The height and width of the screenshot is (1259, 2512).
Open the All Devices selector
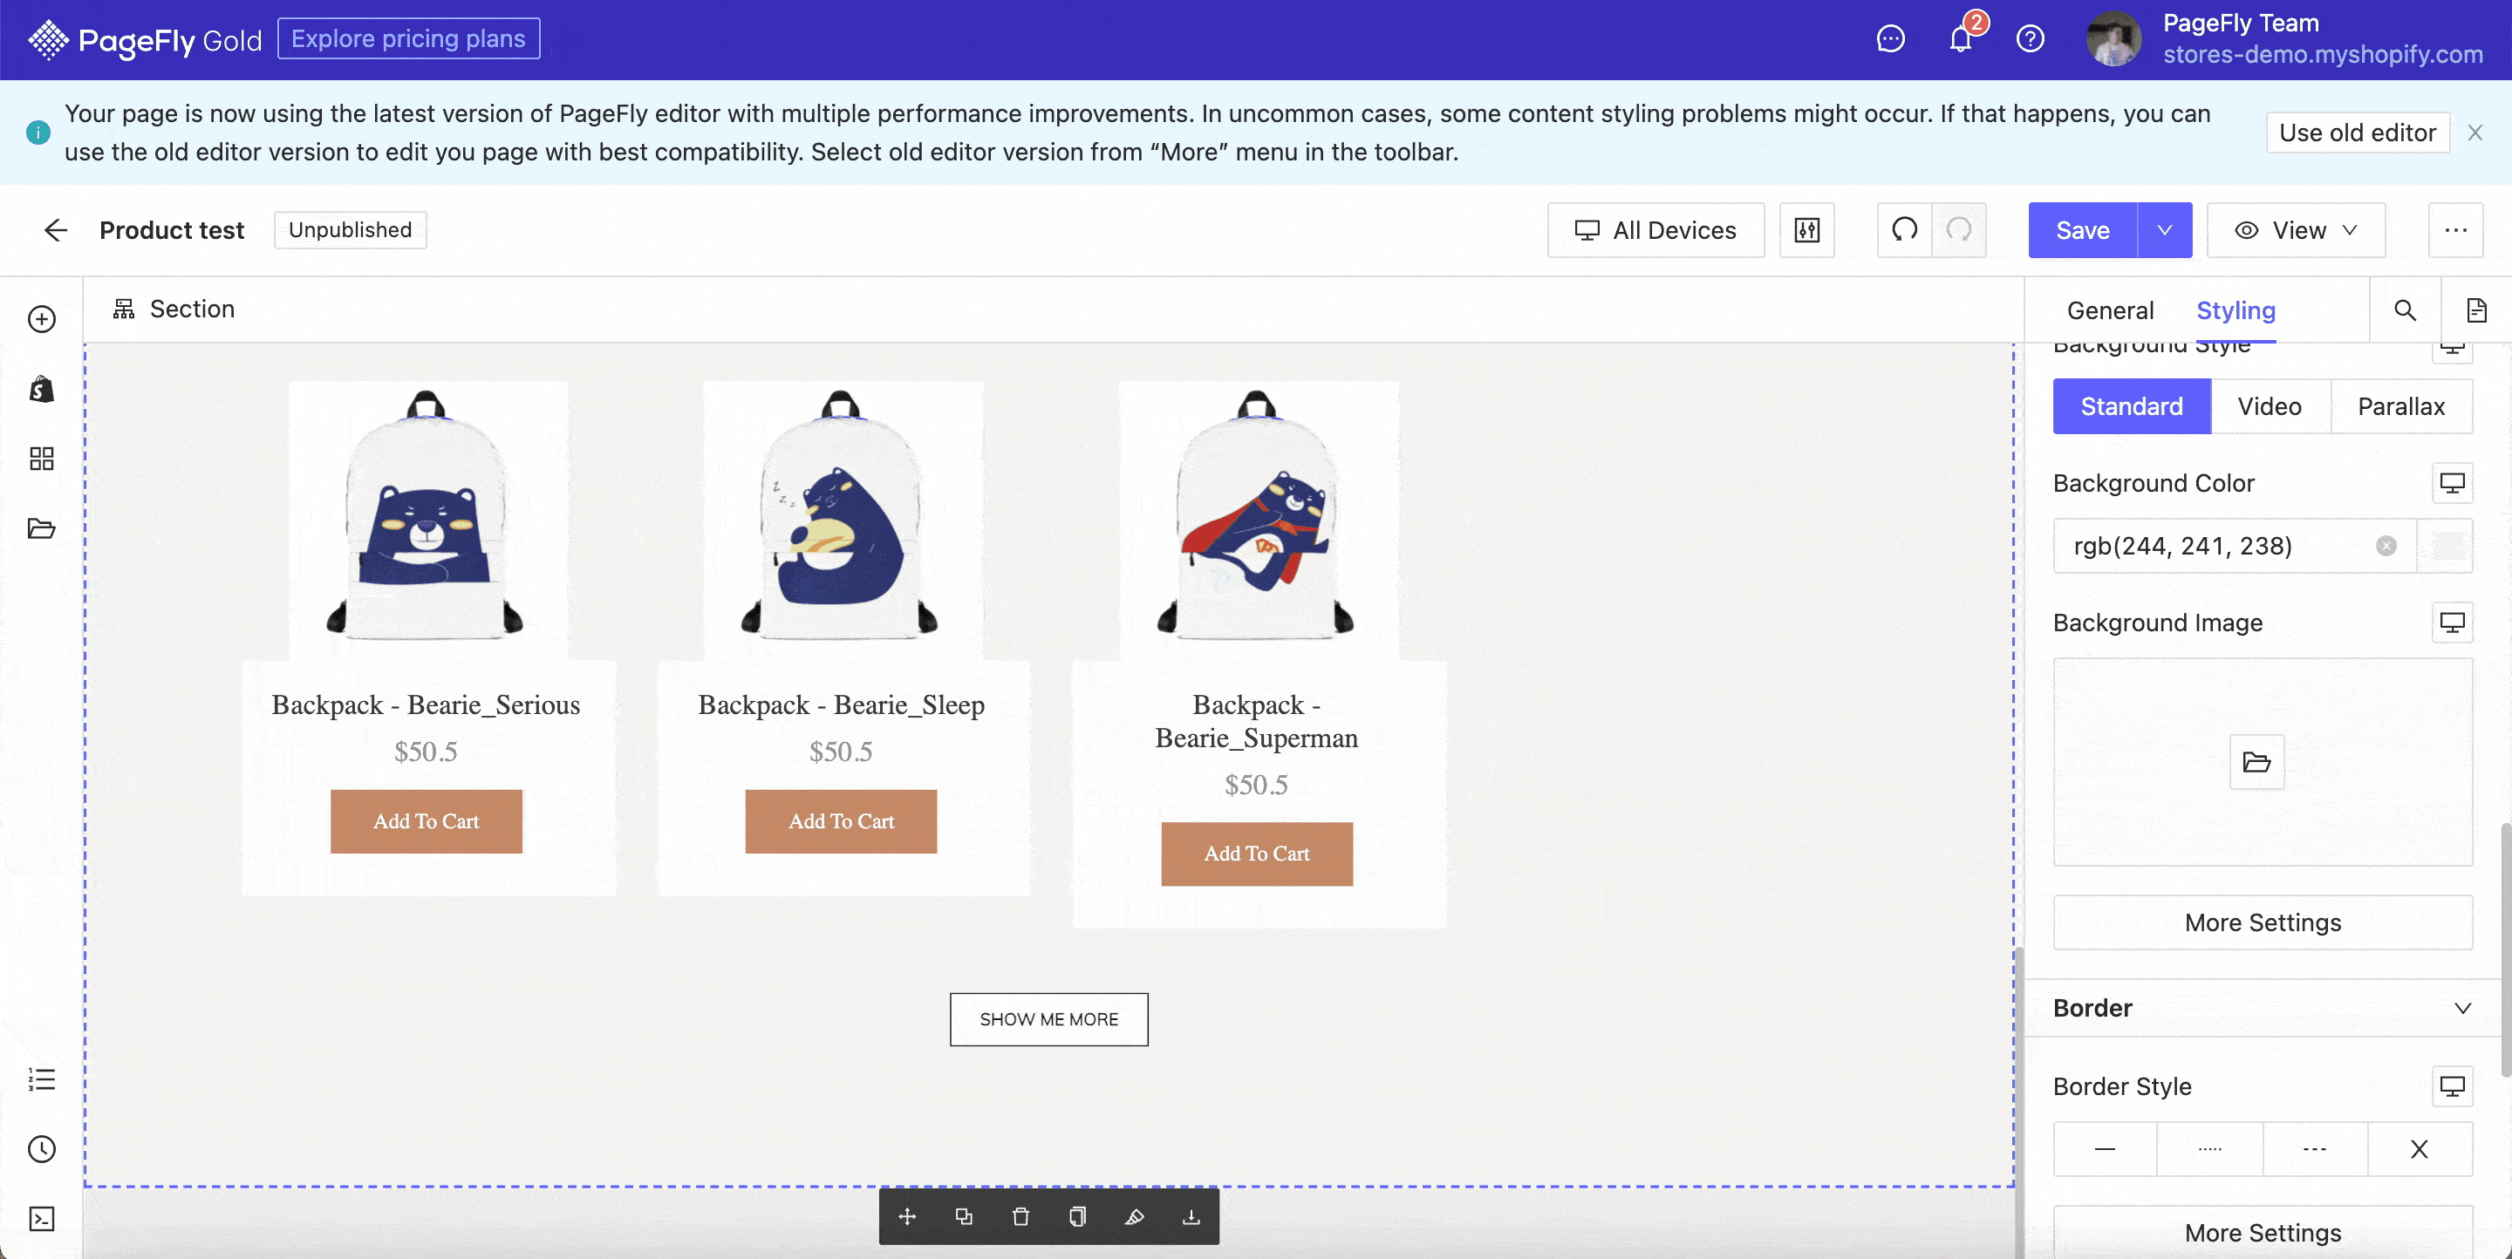1655,230
